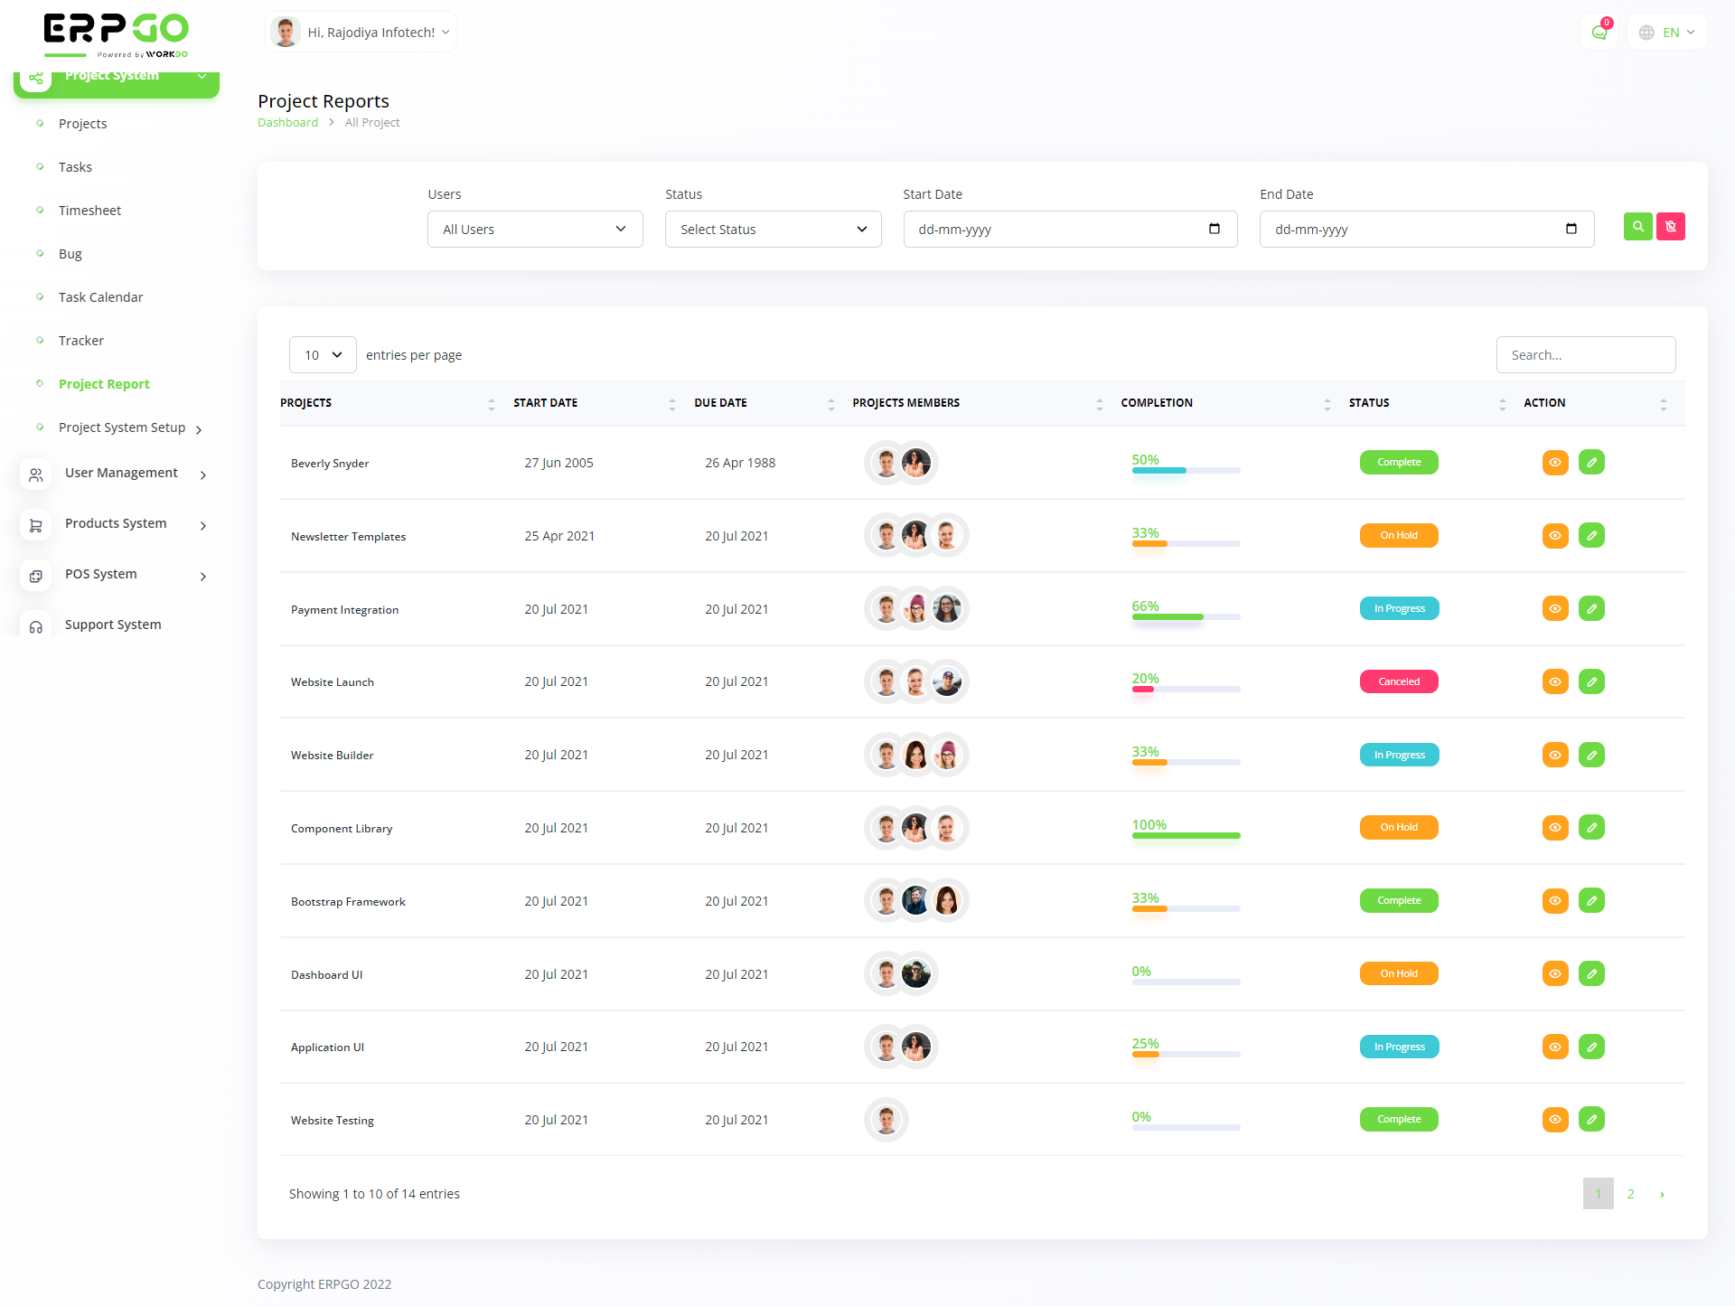View the Website Testing project
This screenshot has width=1735, height=1306.
tap(1555, 1120)
